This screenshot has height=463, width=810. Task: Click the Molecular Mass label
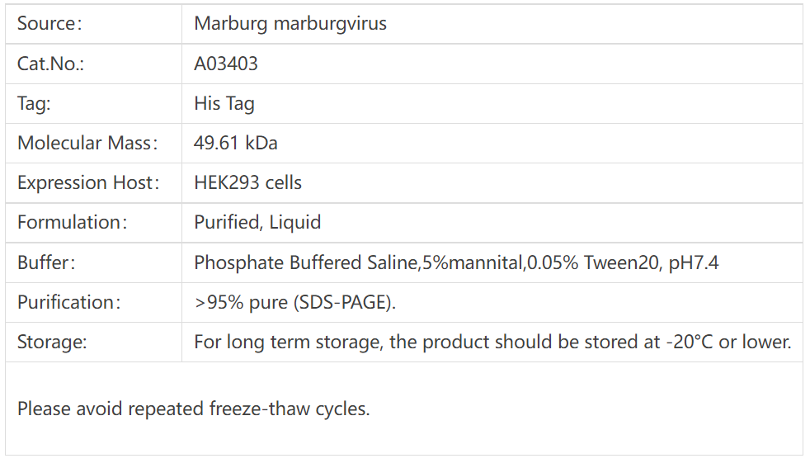[87, 143]
